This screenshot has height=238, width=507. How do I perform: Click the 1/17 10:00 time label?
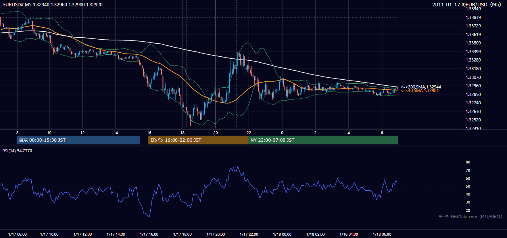coord(50,234)
